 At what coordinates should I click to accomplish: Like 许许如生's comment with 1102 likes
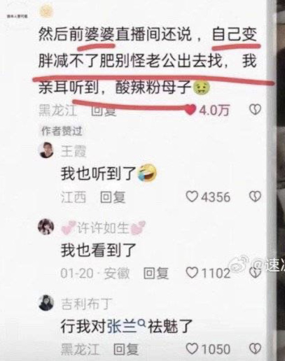pos(192,273)
